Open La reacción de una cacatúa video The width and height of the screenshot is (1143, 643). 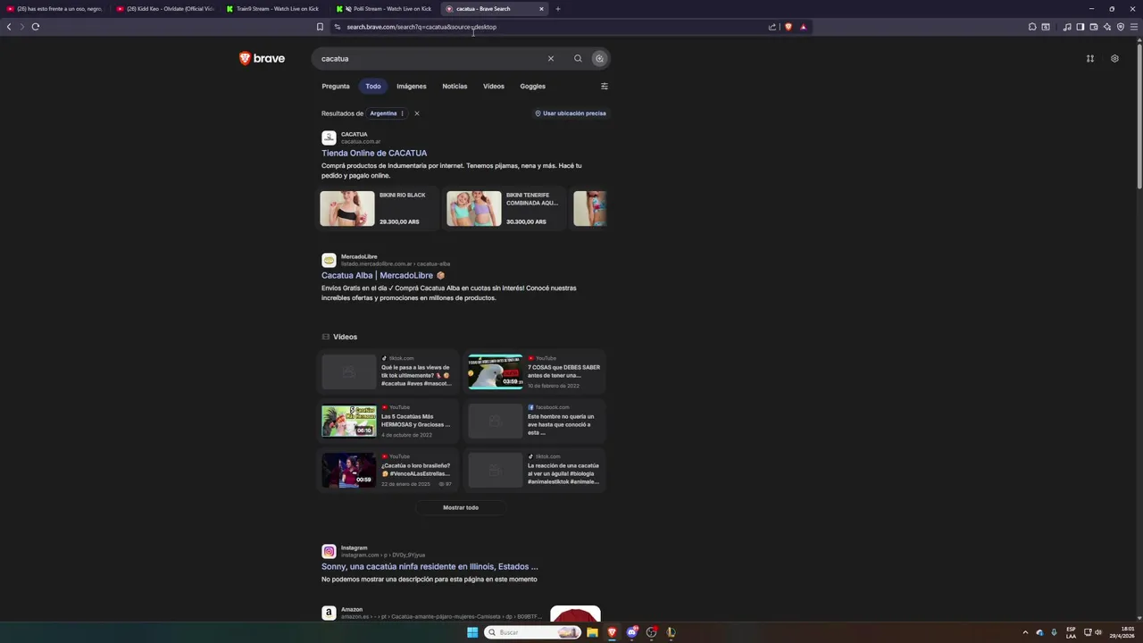537,470
